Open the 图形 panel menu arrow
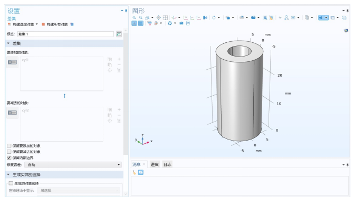The image size is (354, 204). [x=343, y=11]
